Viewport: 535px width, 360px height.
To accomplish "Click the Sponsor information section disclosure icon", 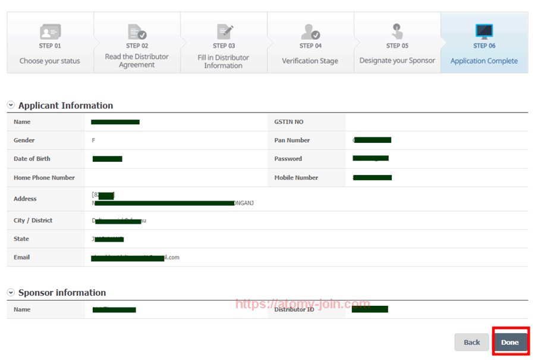I will [10, 292].
